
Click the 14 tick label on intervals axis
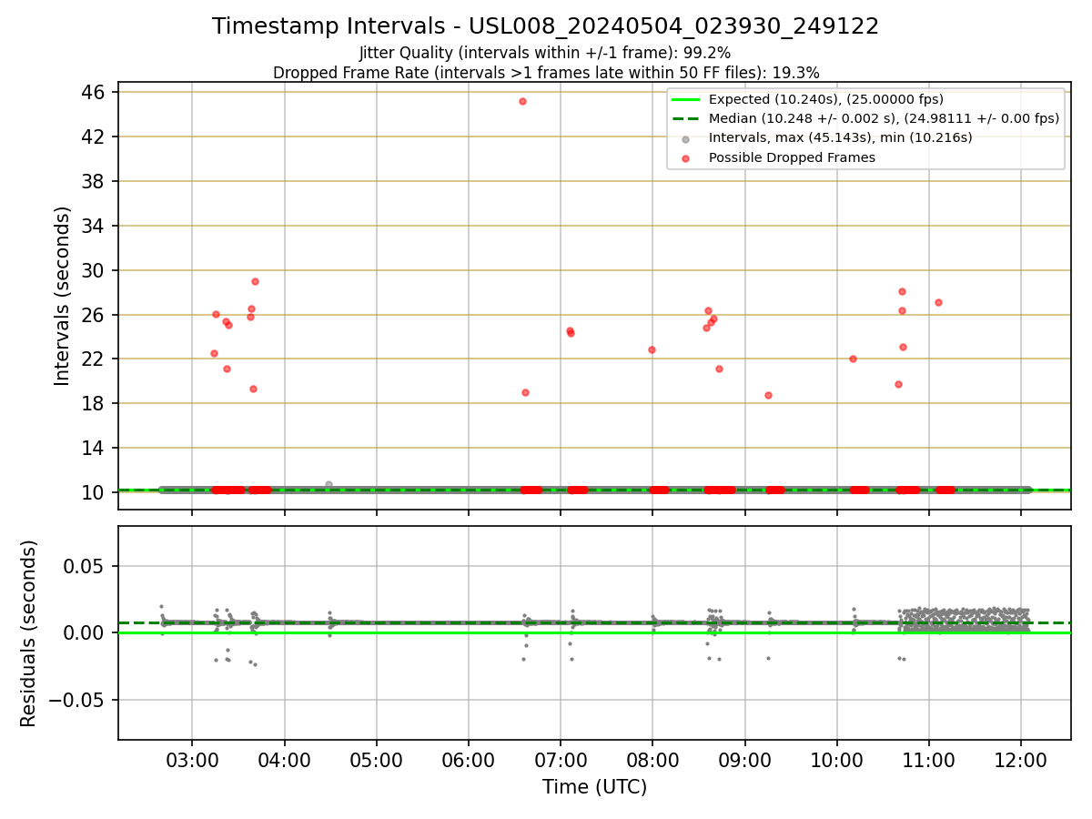pyautogui.click(x=96, y=448)
